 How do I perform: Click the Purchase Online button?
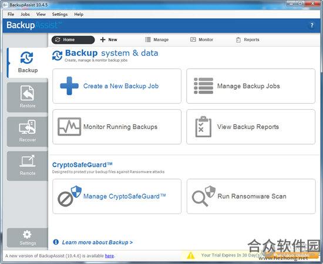click(291, 255)
